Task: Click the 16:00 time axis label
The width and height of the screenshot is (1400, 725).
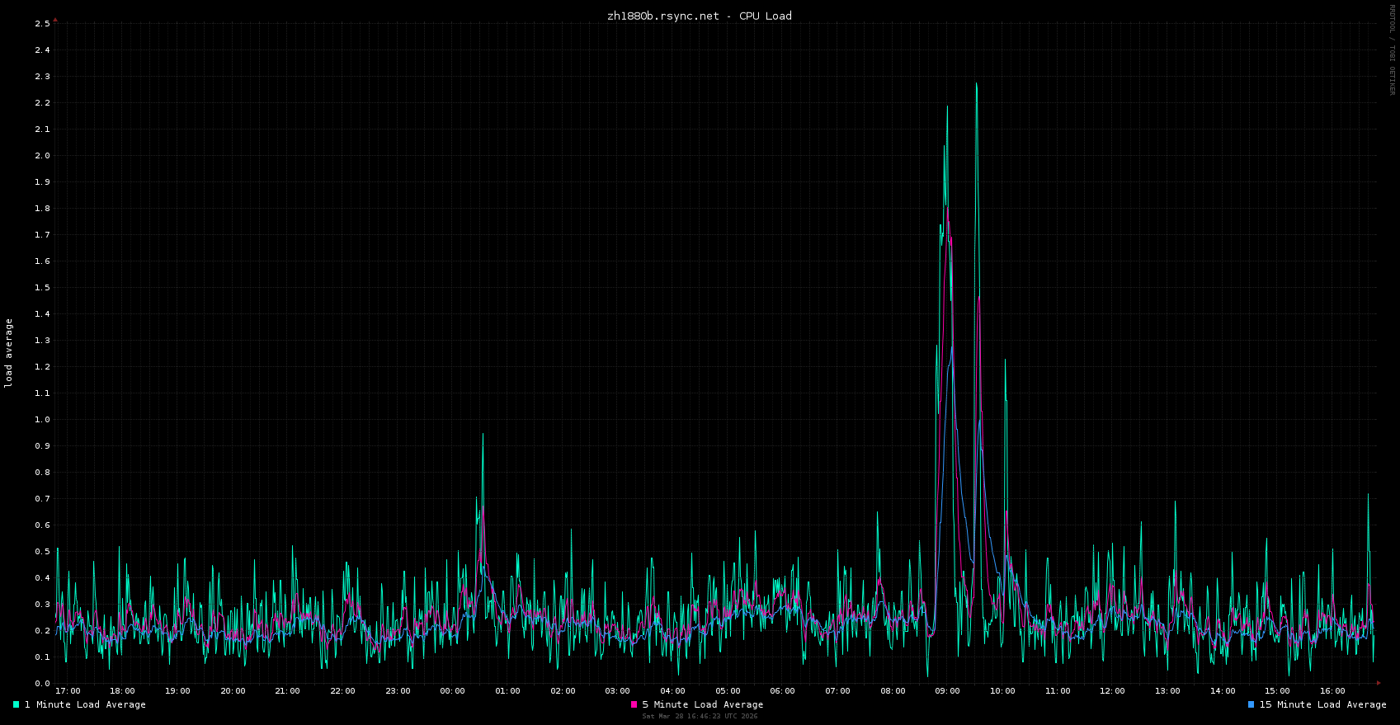Action: pyautogui.click(x=1332, y=691)
